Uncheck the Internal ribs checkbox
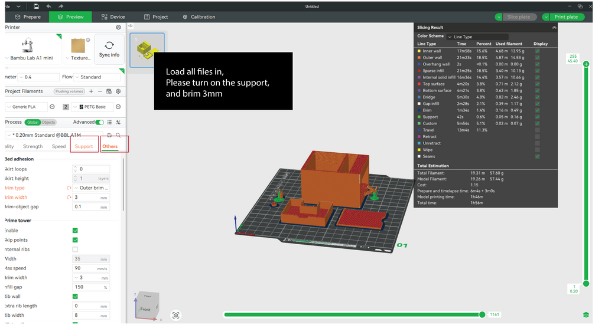 coord(75,250)
